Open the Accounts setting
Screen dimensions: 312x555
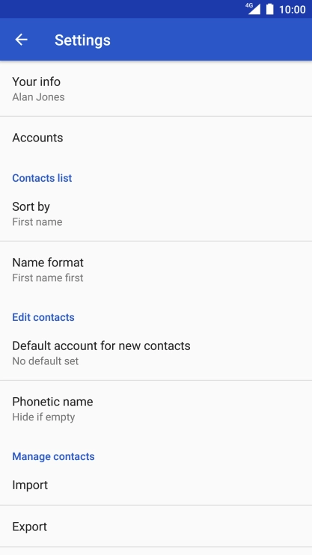(156, 138)
